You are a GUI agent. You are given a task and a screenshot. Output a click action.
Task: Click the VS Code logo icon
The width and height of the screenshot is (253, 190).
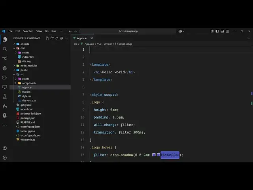4,31
